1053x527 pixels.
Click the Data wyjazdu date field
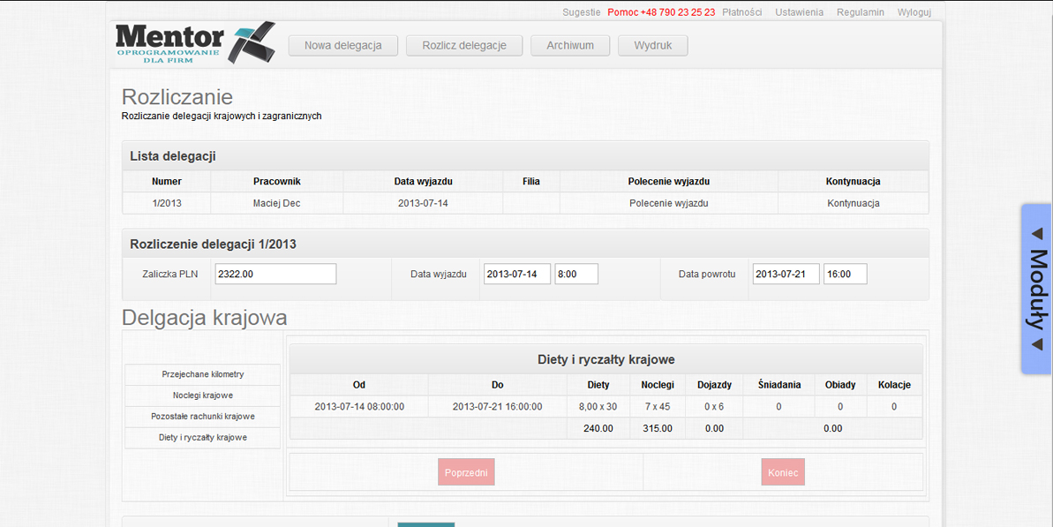click(517, 275)
